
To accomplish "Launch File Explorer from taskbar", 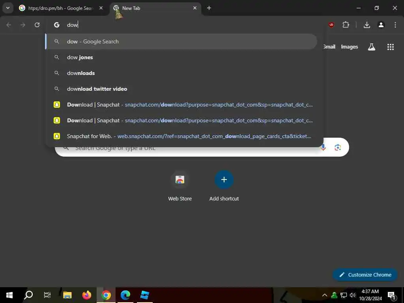I will pyautogui.click(x=67, y=295).
